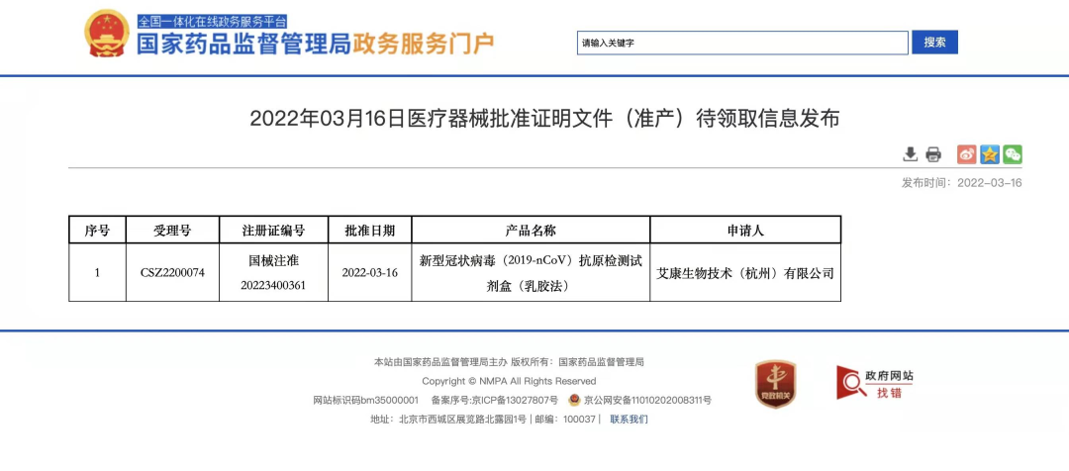This screenshot has width=1069, height=471.
Task: Select the row number 1 cell
Action: pyautogui.click(x=97, y=273)
